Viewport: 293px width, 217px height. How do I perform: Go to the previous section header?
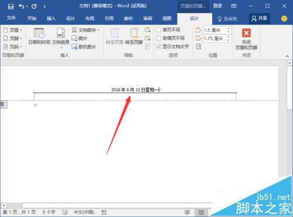[x=148, y=30]
